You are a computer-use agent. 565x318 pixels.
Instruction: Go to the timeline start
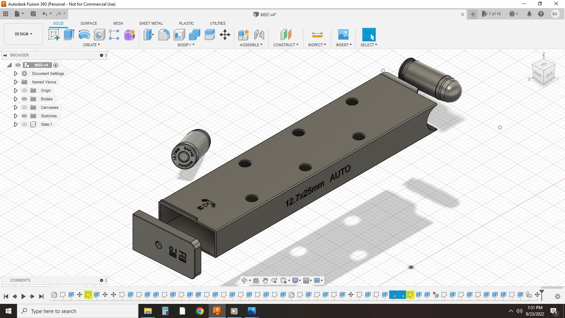tap(6, 296)
